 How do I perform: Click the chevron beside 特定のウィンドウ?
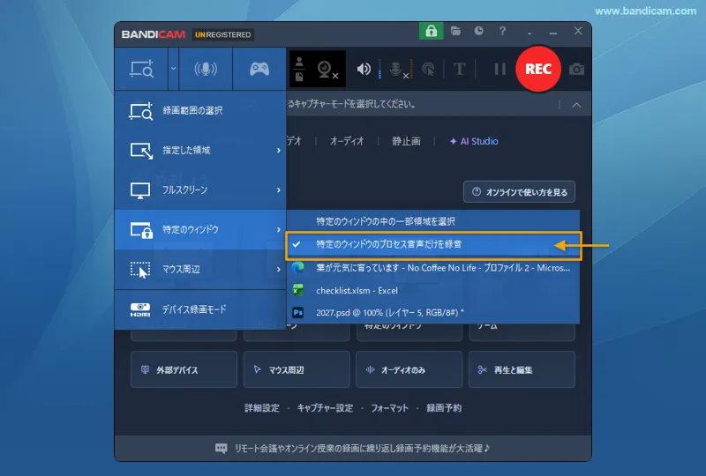tap(279, 229)
